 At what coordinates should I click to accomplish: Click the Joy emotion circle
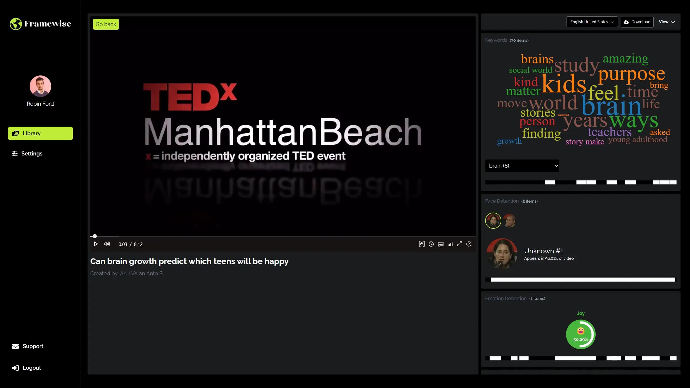581,334
